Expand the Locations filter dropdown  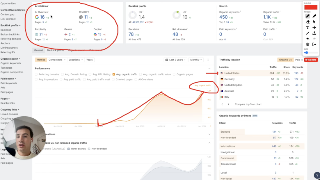coord(76,60)
